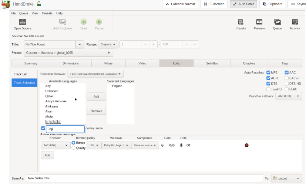This screenshot has width=306, height=184.
Task: Click the Remove language button
Action: click(97, 111)
